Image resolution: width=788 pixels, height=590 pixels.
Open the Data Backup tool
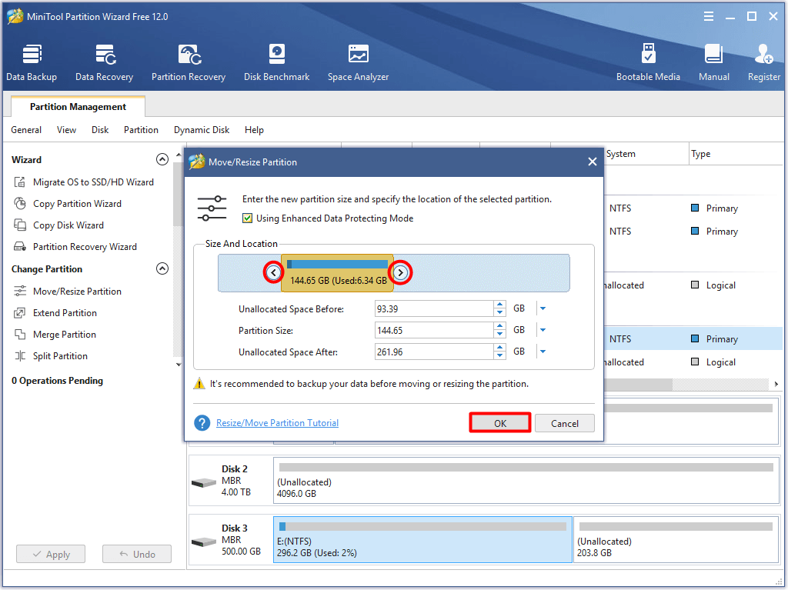[x=32, y=63]
